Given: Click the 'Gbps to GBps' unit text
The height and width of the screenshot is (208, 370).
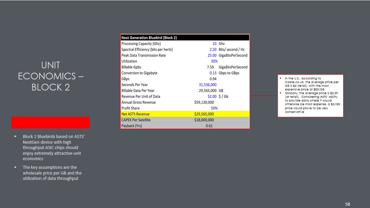Looking at the screenshot, I should tap(229, 73).
